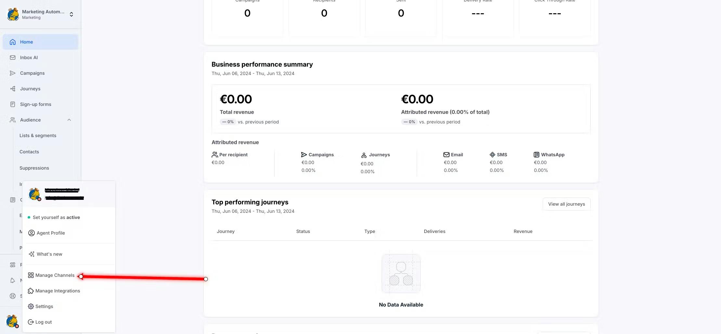
Task: Click the Log out icon
Action: [x=31, y=322]
